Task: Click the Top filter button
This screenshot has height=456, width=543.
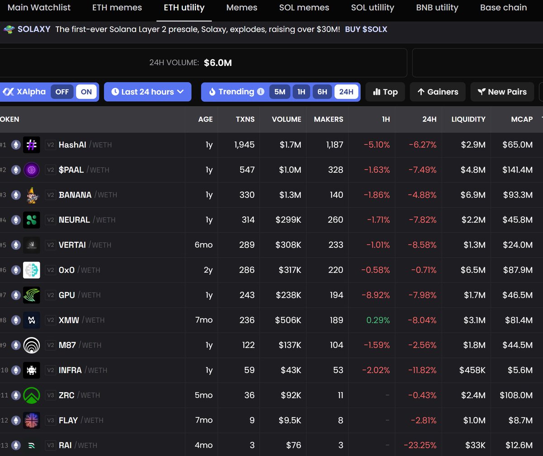Action: (x=385, y=92)
